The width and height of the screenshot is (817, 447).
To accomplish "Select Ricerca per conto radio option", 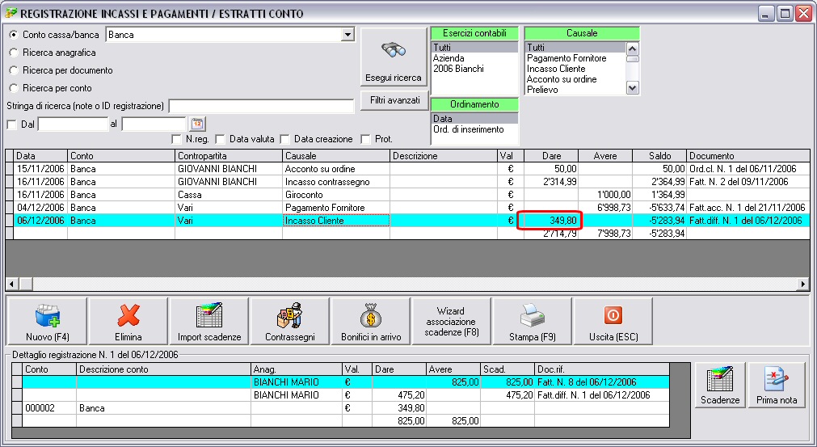I will click(x=14, y=88).
